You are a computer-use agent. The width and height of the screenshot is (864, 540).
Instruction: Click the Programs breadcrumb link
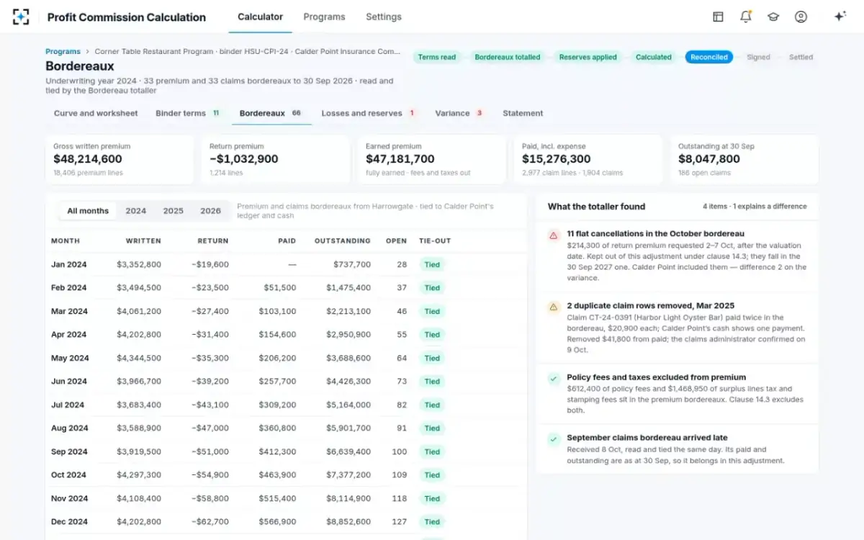(63, 52)
